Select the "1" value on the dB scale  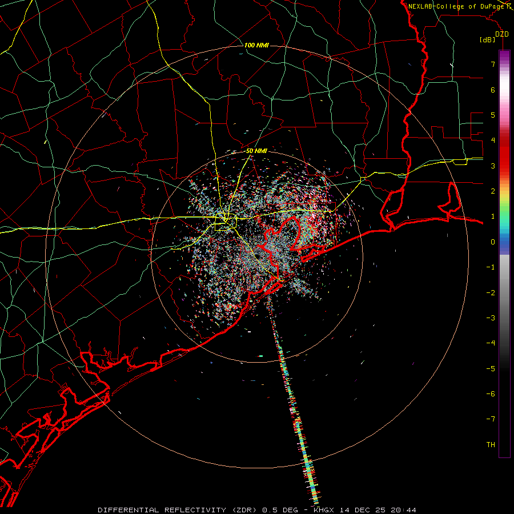(493, 216)
